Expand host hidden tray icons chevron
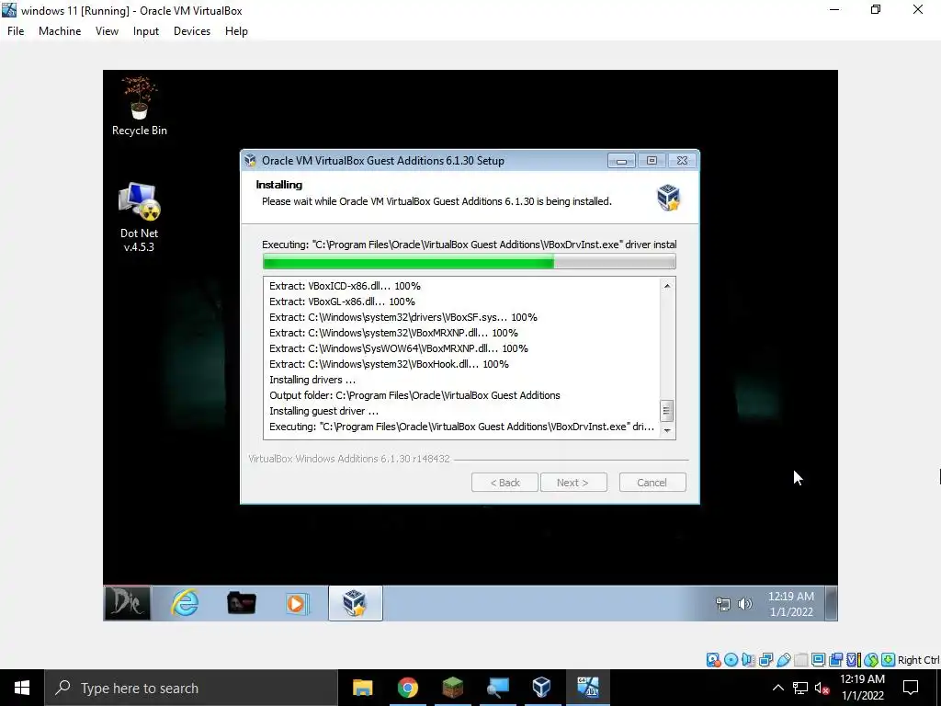The width and height of the screenshot is (941, 706). click(x=777, y=688)
